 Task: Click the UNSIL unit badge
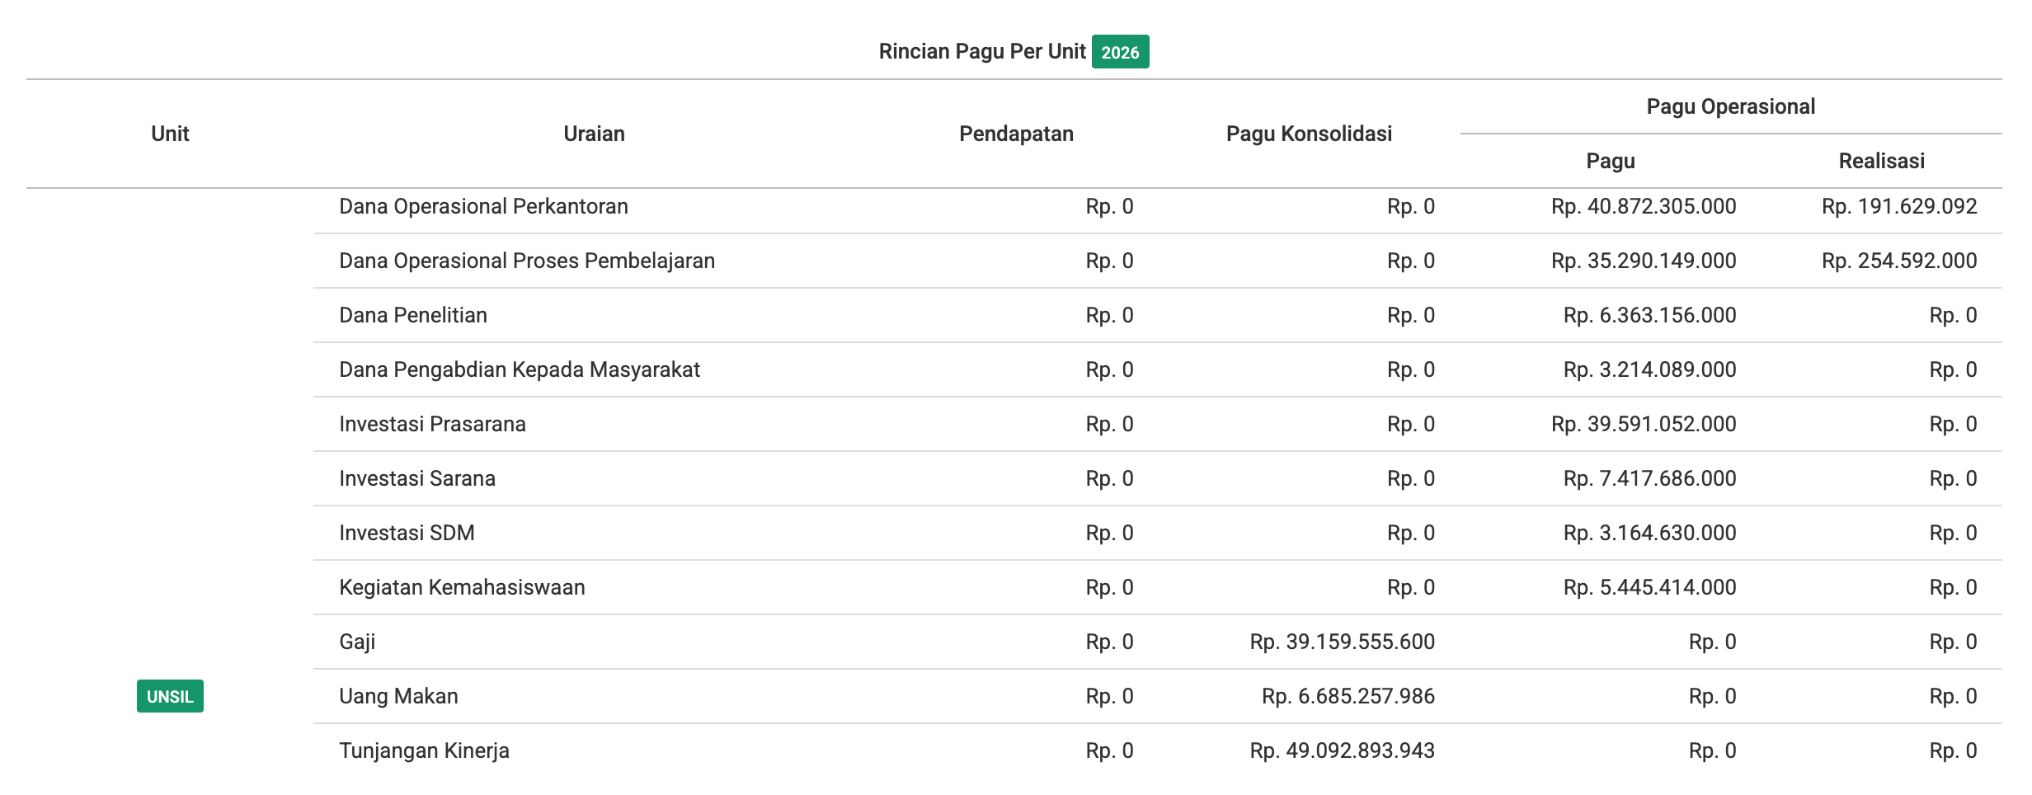pyautogui.click(x=170, y=696)
